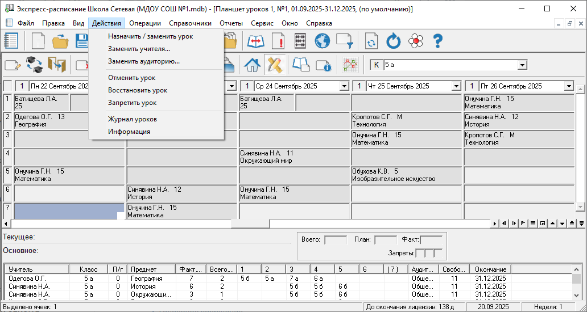Click the pencil and ruler icon
The image size is (587, 312).
tap(275, 65)
